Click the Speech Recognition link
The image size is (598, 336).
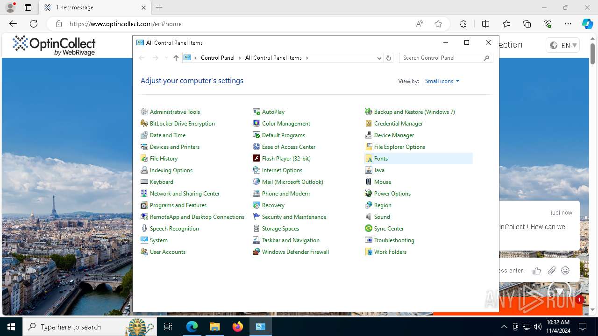pos(174,229)
